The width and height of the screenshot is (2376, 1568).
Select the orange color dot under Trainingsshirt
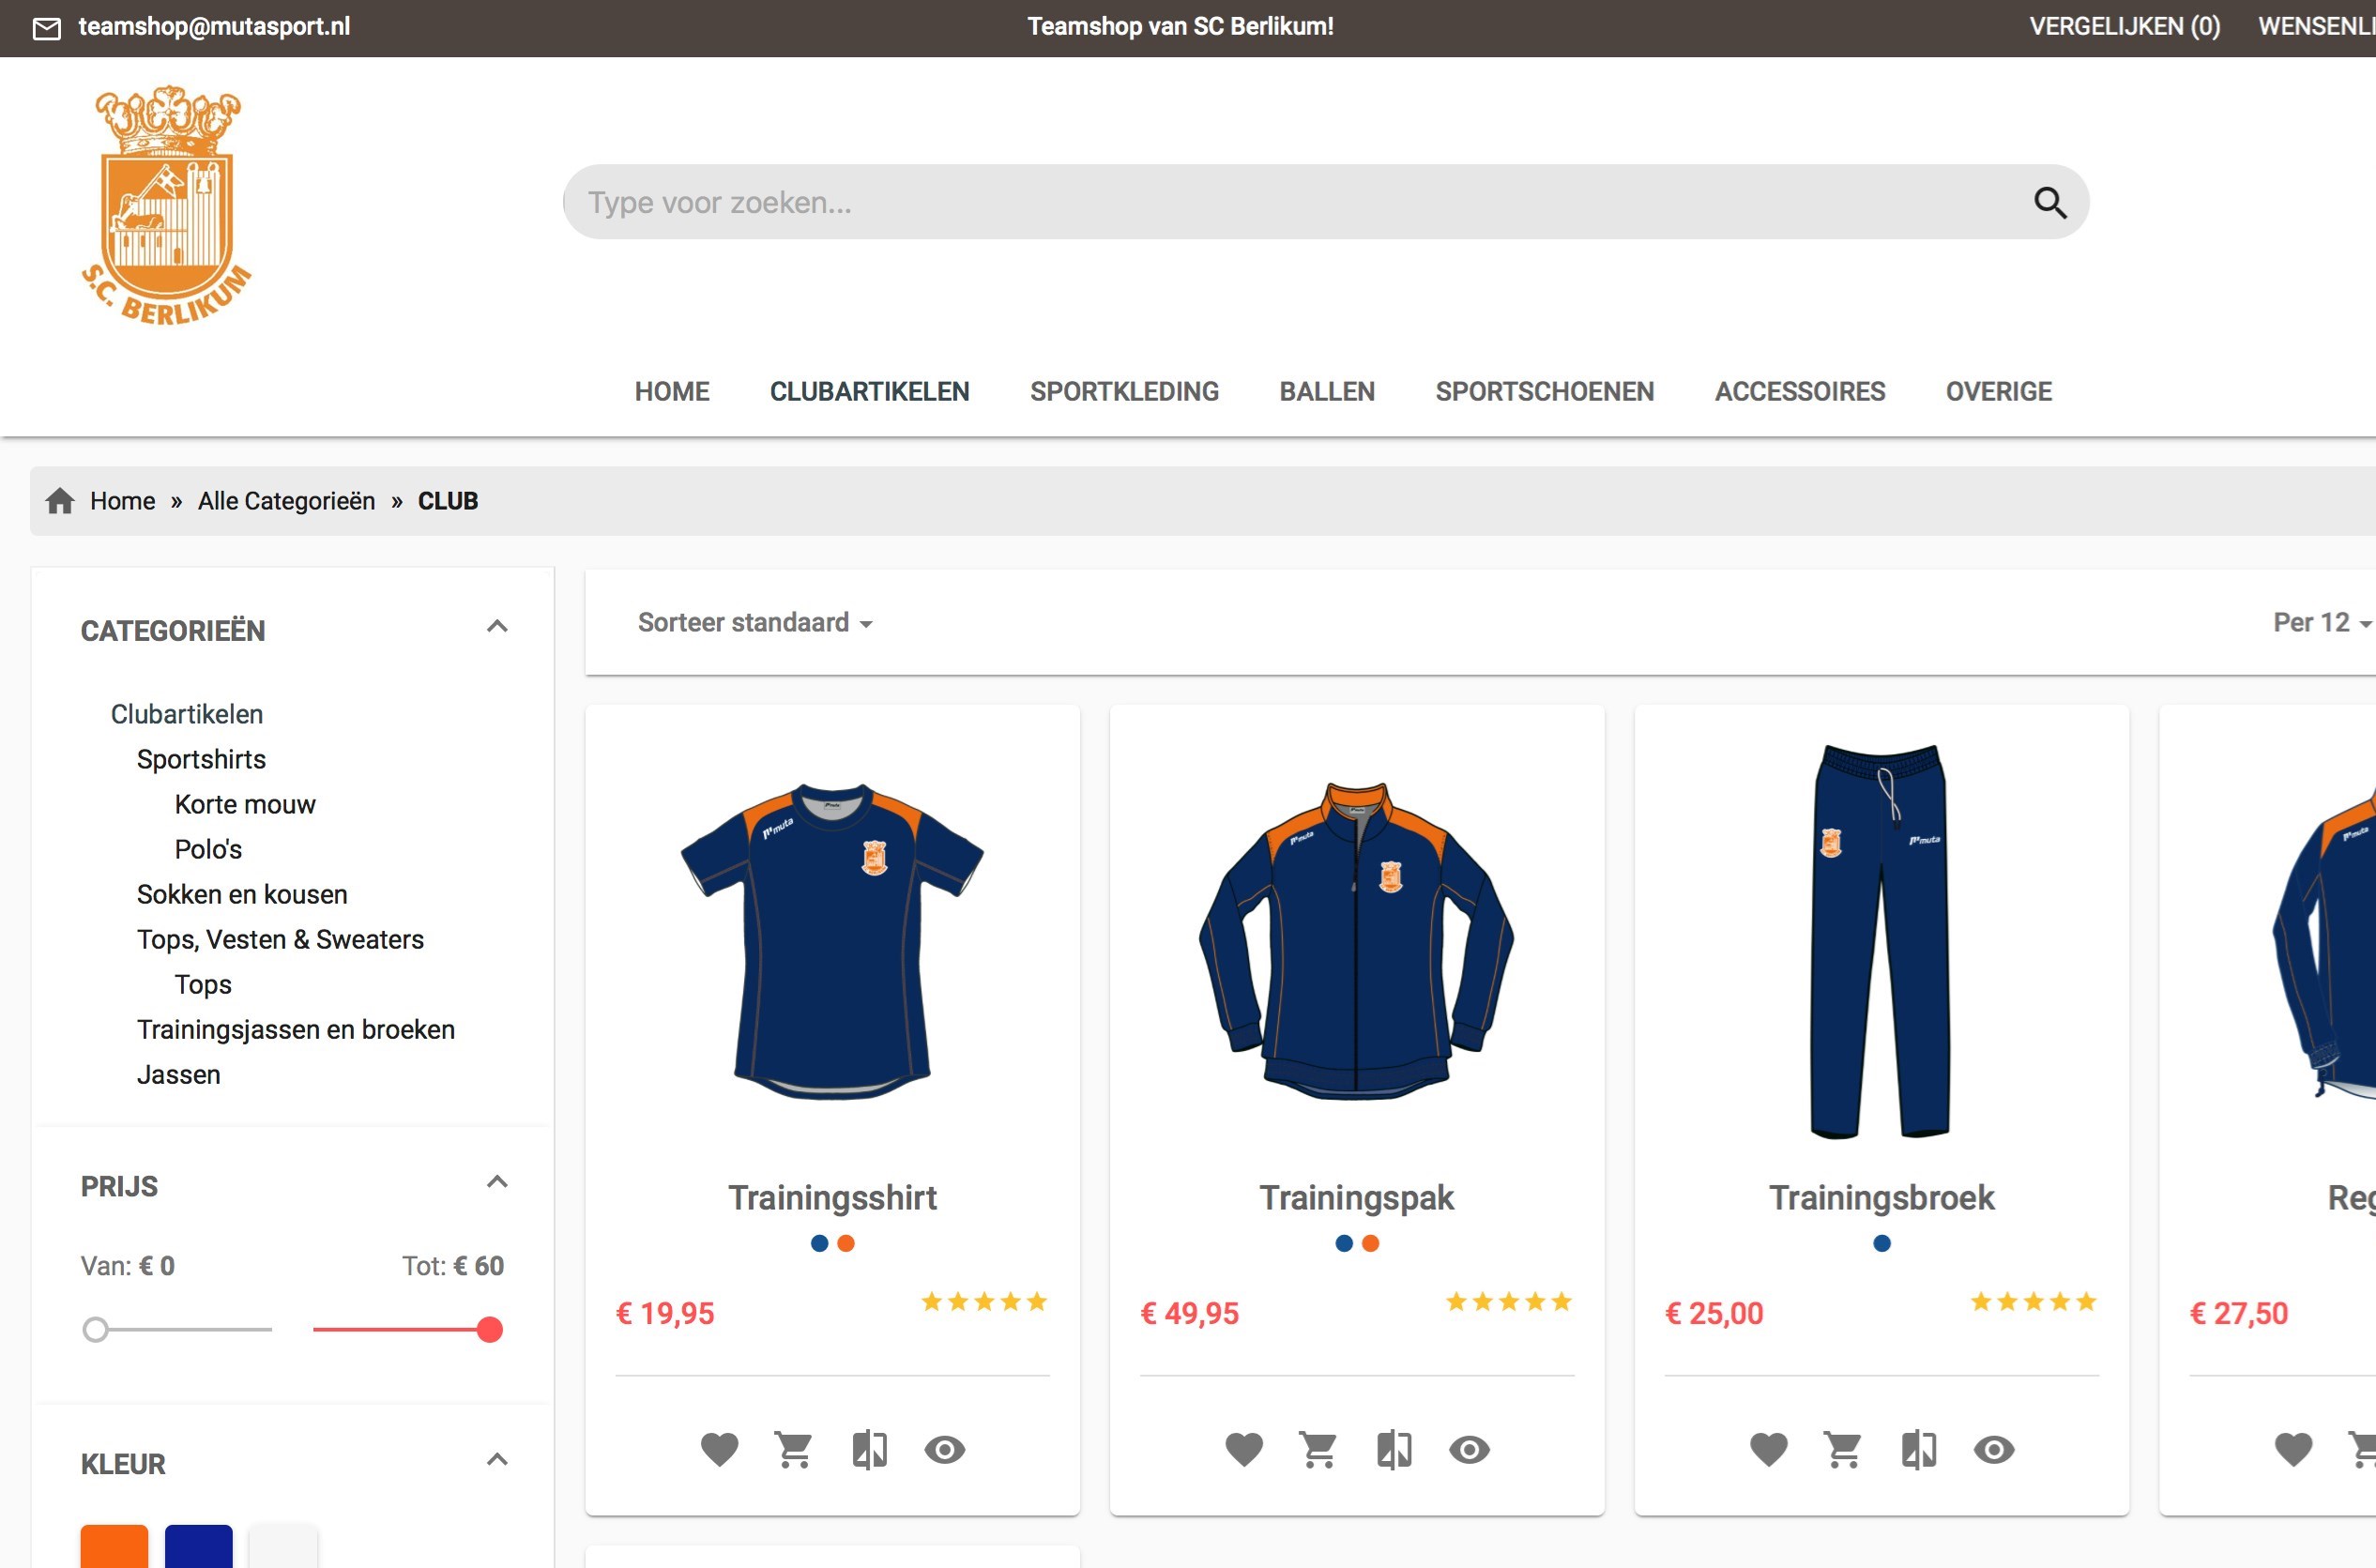(x=846, y=1243)
